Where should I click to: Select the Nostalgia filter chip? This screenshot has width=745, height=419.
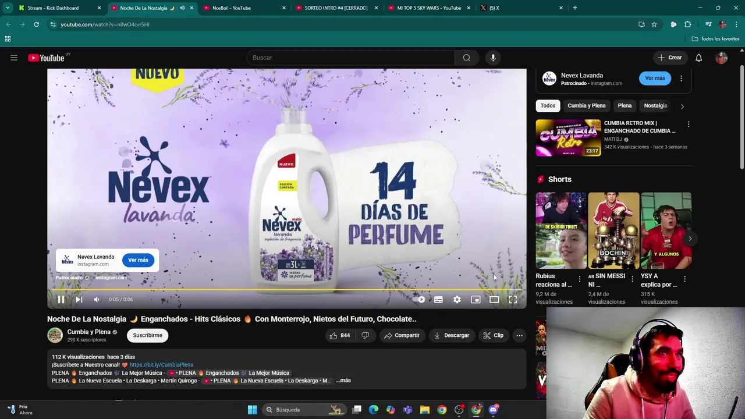655,105
